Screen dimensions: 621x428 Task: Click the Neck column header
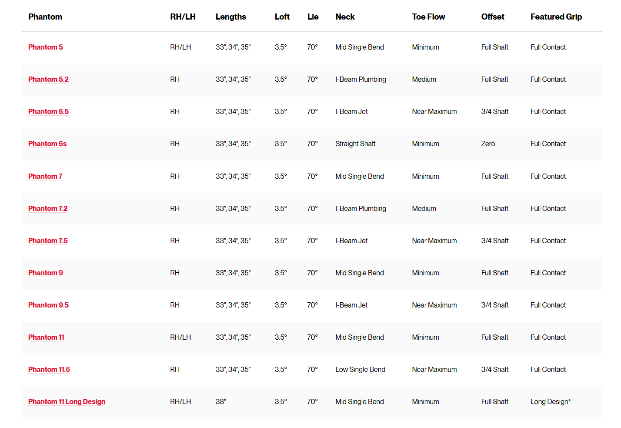(x=345, y=17)
